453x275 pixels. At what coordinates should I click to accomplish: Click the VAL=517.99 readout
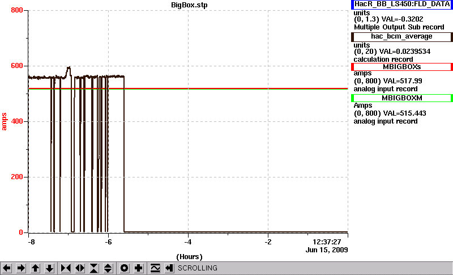[x=402, y=81]
